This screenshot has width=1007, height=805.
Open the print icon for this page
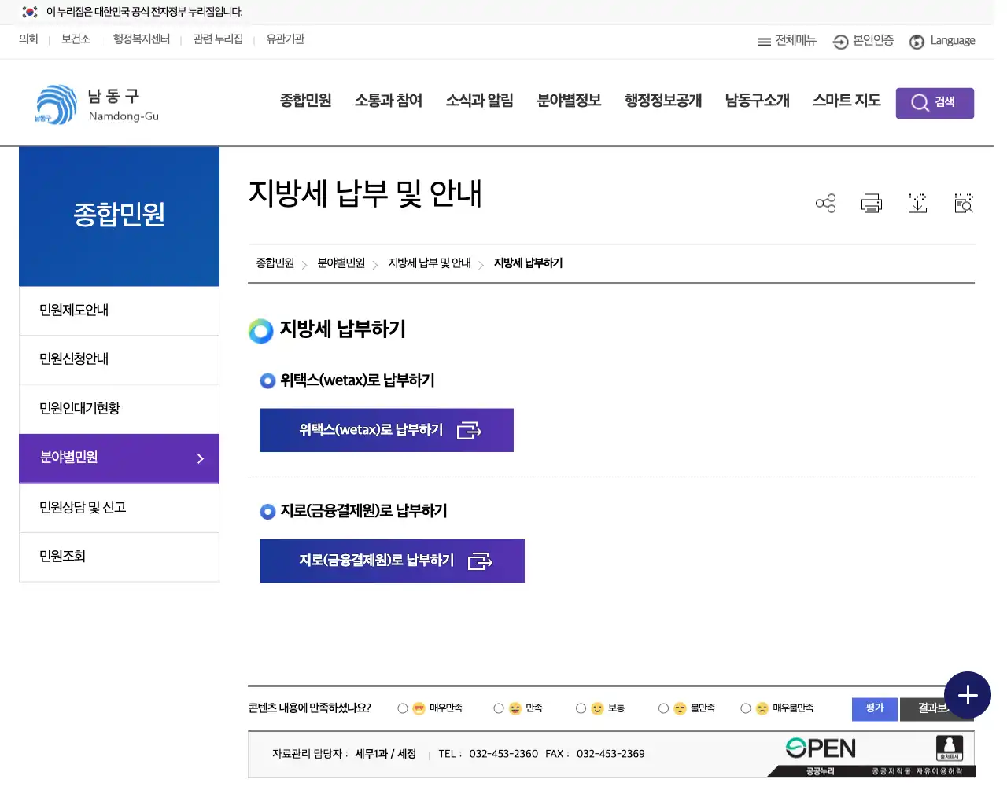coord(871,203)
